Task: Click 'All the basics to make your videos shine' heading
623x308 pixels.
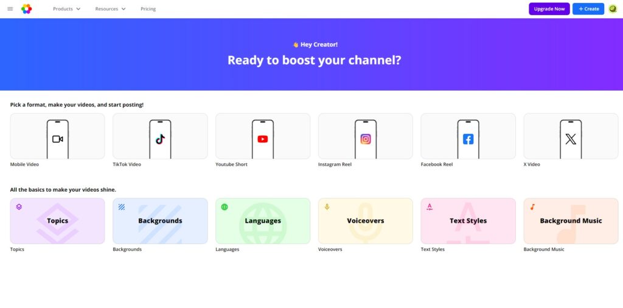Action: tap(63, 189)
